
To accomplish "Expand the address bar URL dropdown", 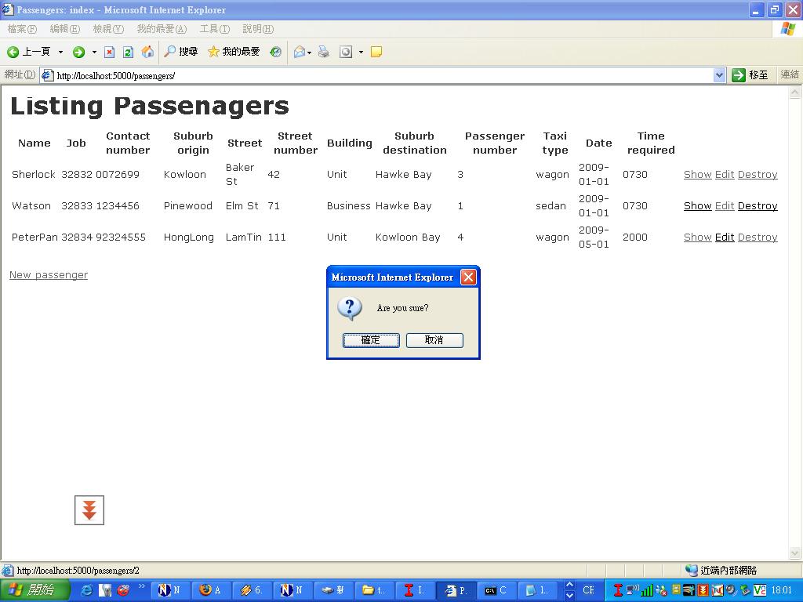I will coord(719,75).
